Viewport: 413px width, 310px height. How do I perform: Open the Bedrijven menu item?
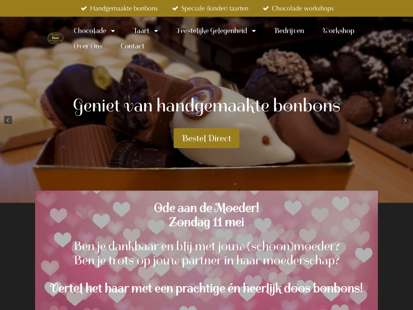coord(289,31)
